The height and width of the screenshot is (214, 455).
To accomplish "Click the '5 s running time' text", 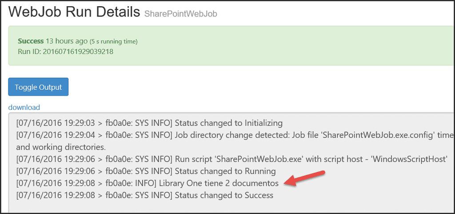I will pyautogui.click(x=114, y=42).
